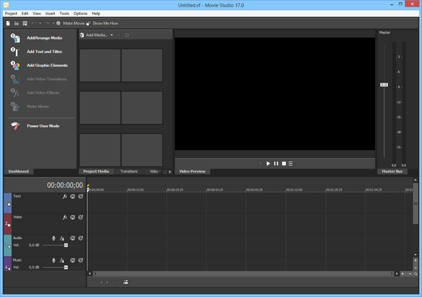The height and width of the screenshot is (297, 422).
Task: Open Track FX on the Text track
Action: click(65, 196)
